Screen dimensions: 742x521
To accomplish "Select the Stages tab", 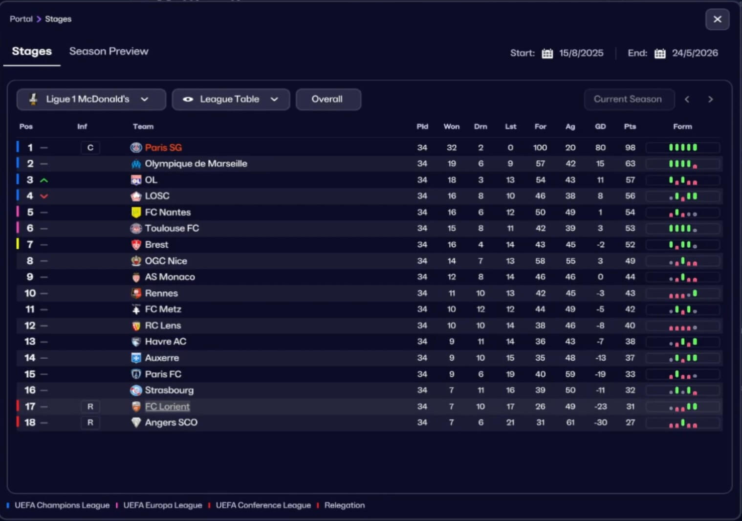I will coord(32,51).
